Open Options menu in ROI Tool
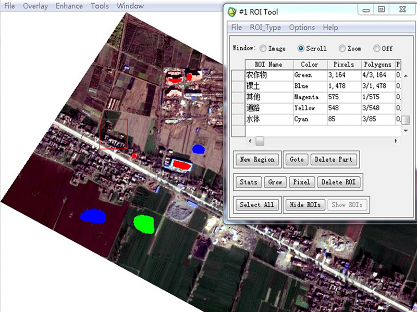Image resolution: width=417 pixels, height=312 pixels. (x=302, y=28)
